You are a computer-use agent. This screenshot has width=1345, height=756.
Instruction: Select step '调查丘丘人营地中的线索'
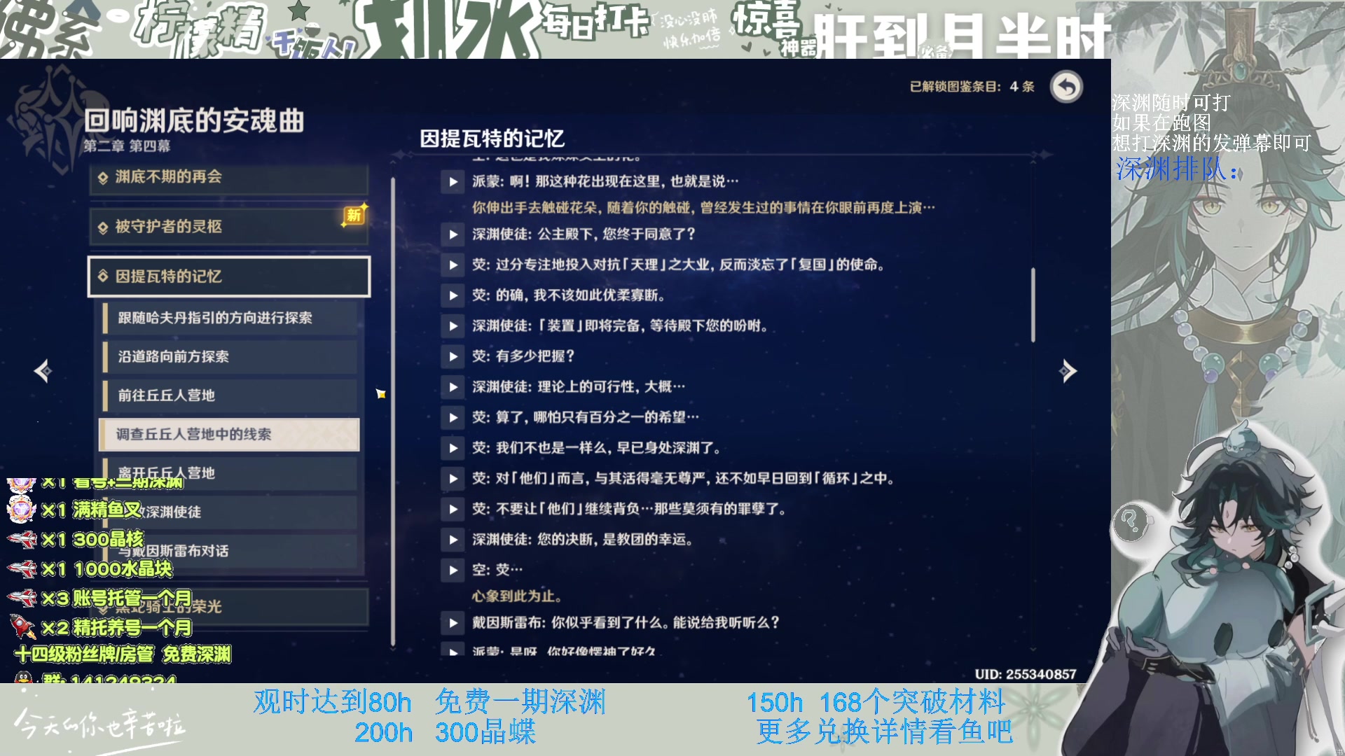point(230,435)
